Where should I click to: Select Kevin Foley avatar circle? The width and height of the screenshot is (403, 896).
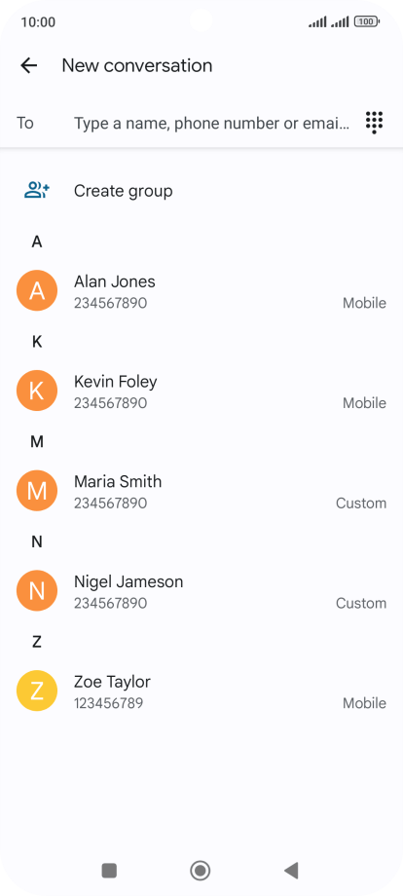(x=37, y=391)
